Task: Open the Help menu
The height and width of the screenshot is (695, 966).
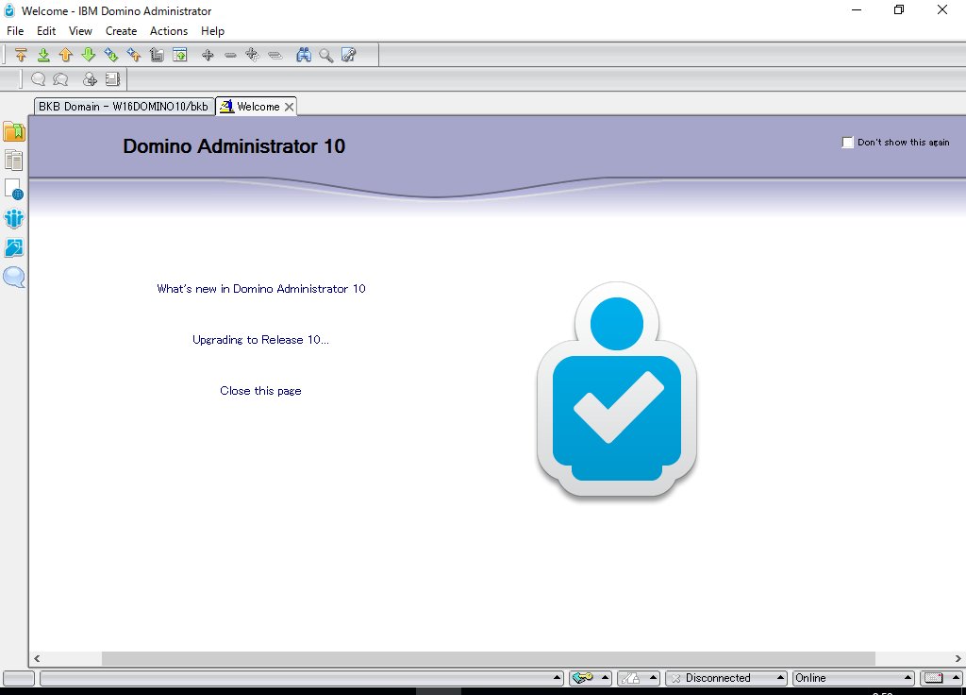Action: pos(212,31)
